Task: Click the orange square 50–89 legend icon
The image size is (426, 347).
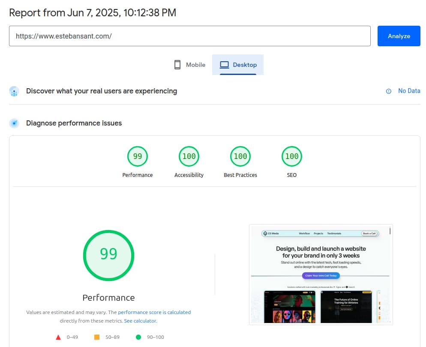Action: point(96,337)
